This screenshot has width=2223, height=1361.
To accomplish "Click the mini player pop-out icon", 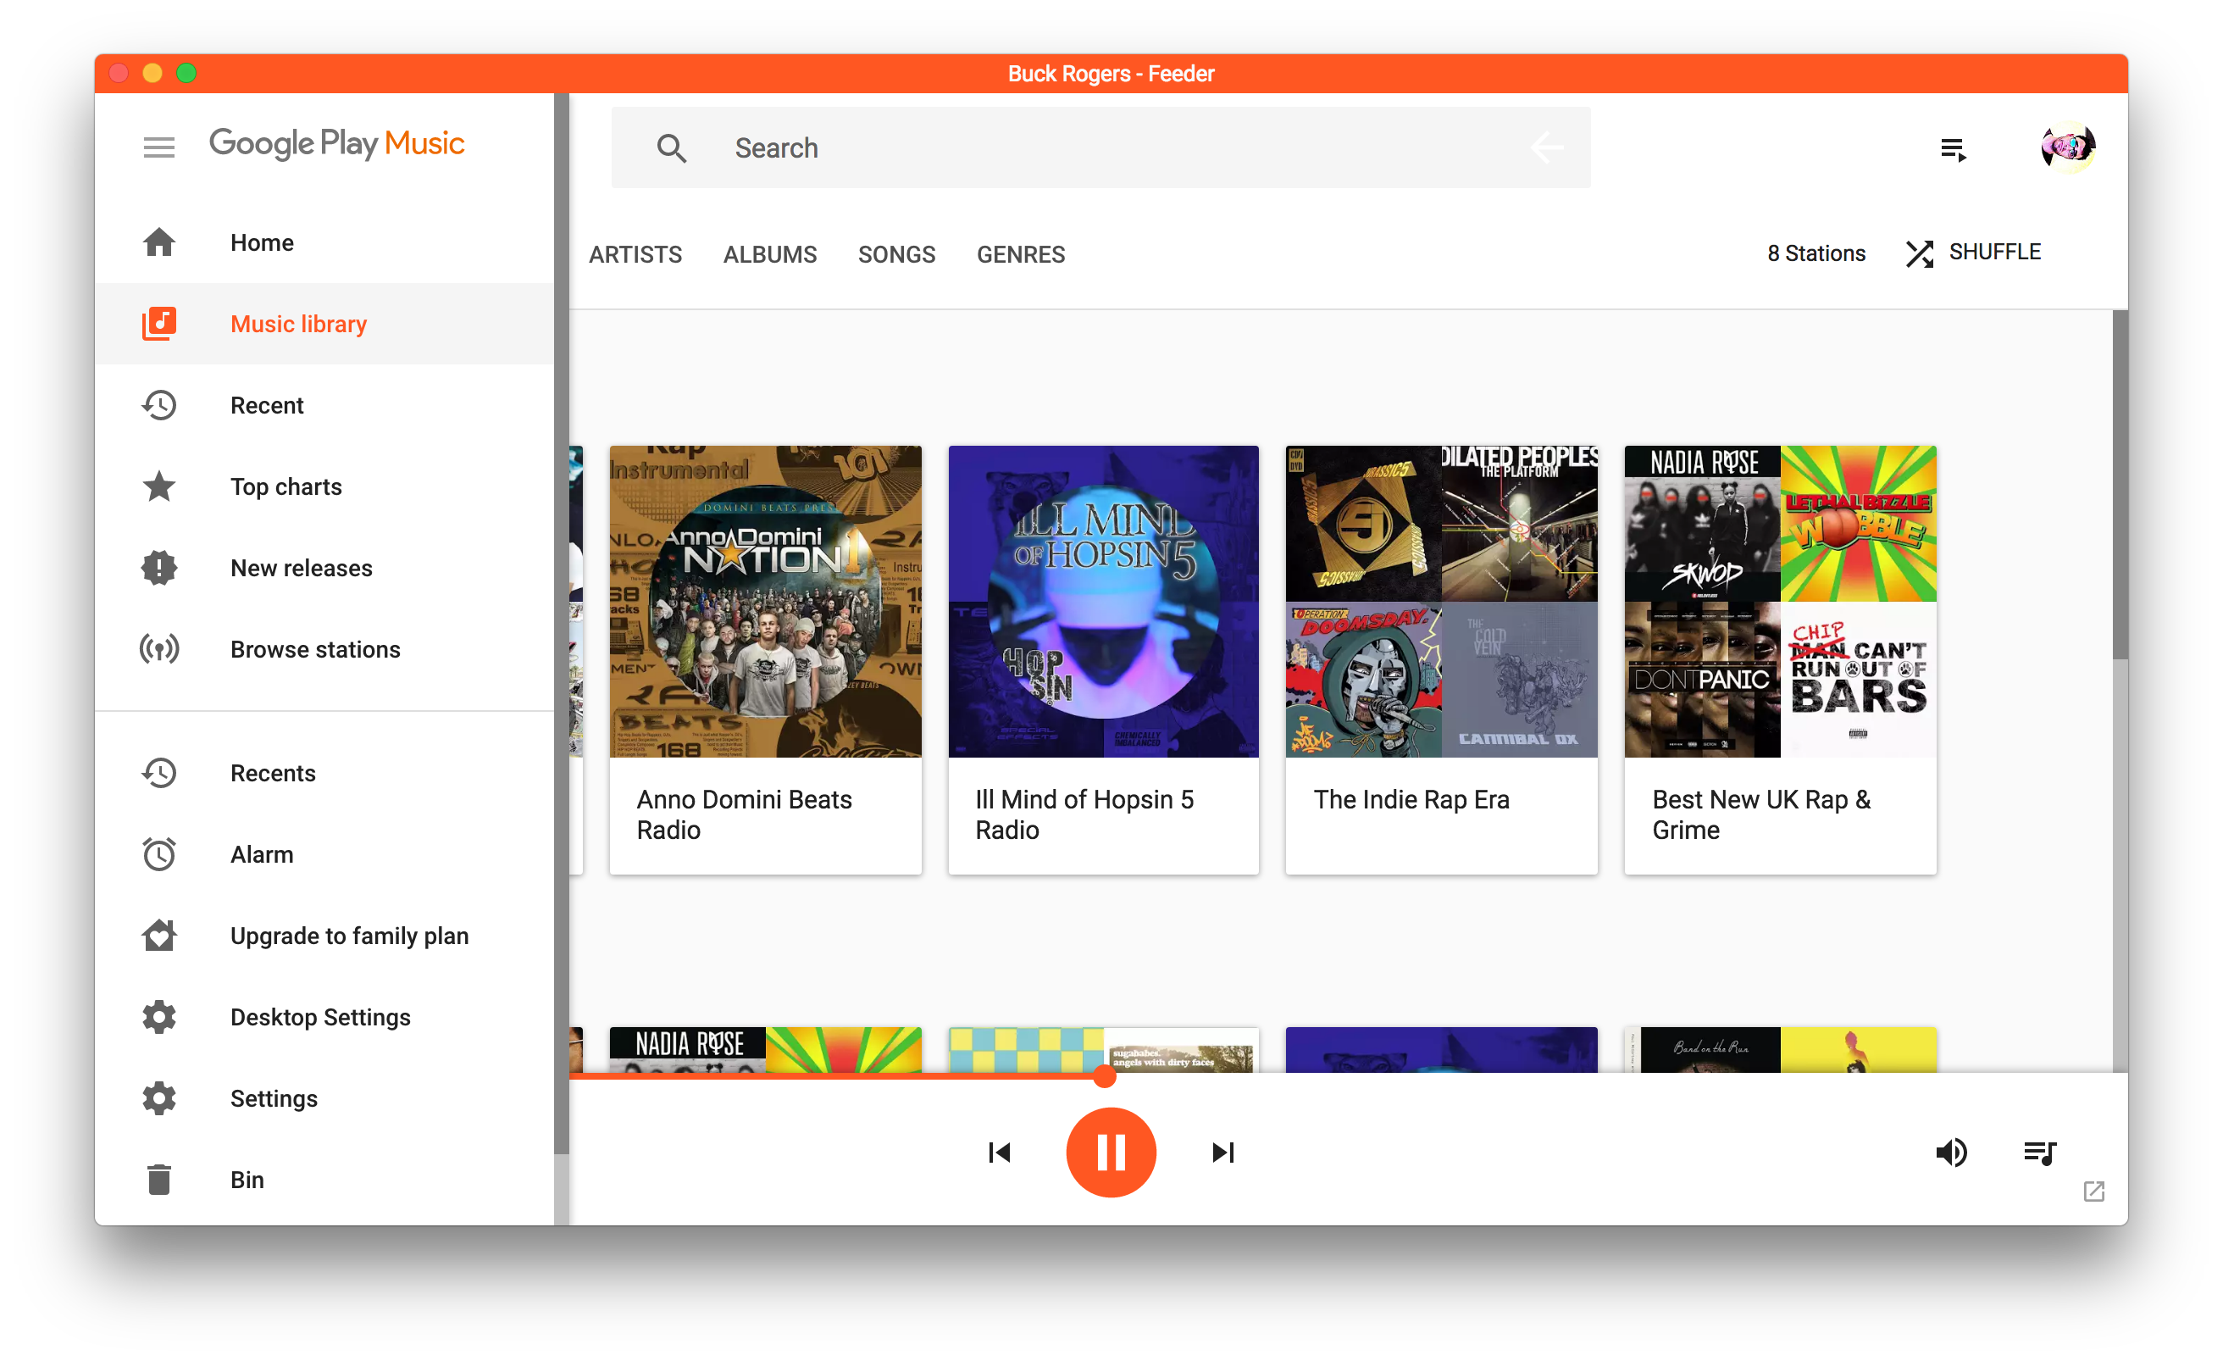I will [2094, 1192].
